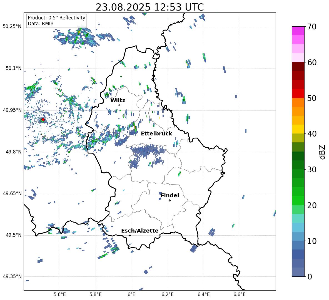Click the 50.1°N latitude label
The image size is (329, 300).
pyautogui.click(x=13, y=68)
